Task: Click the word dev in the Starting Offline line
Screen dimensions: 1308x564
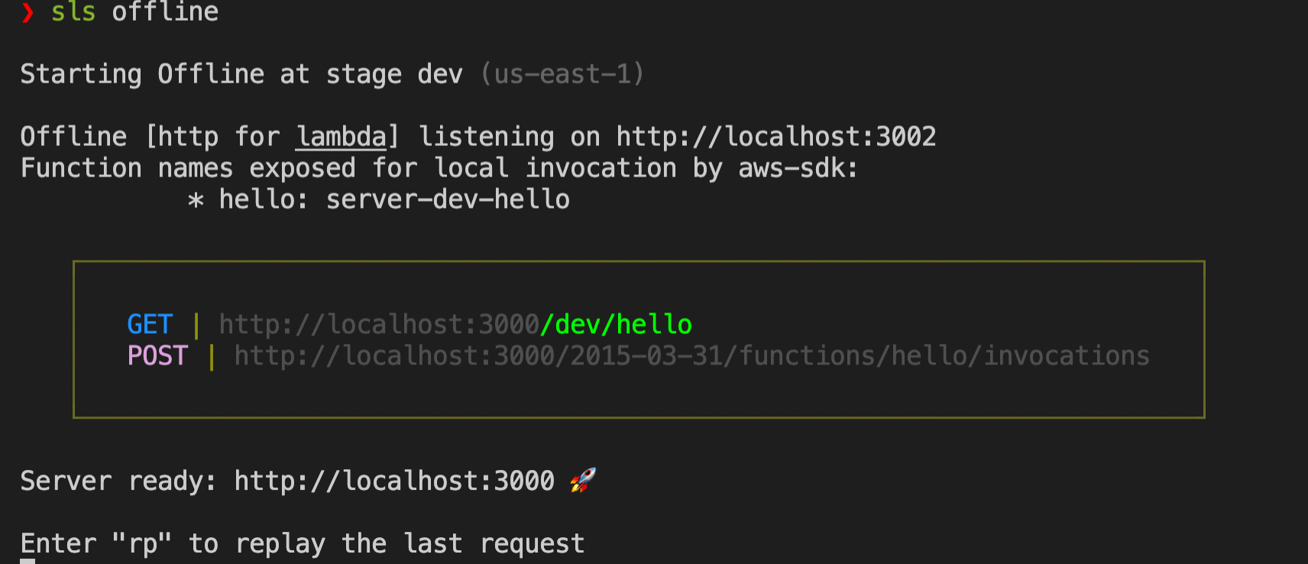Action: point(440,74)
